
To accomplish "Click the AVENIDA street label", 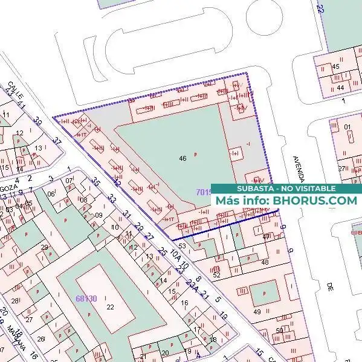I will click(299, 169).
